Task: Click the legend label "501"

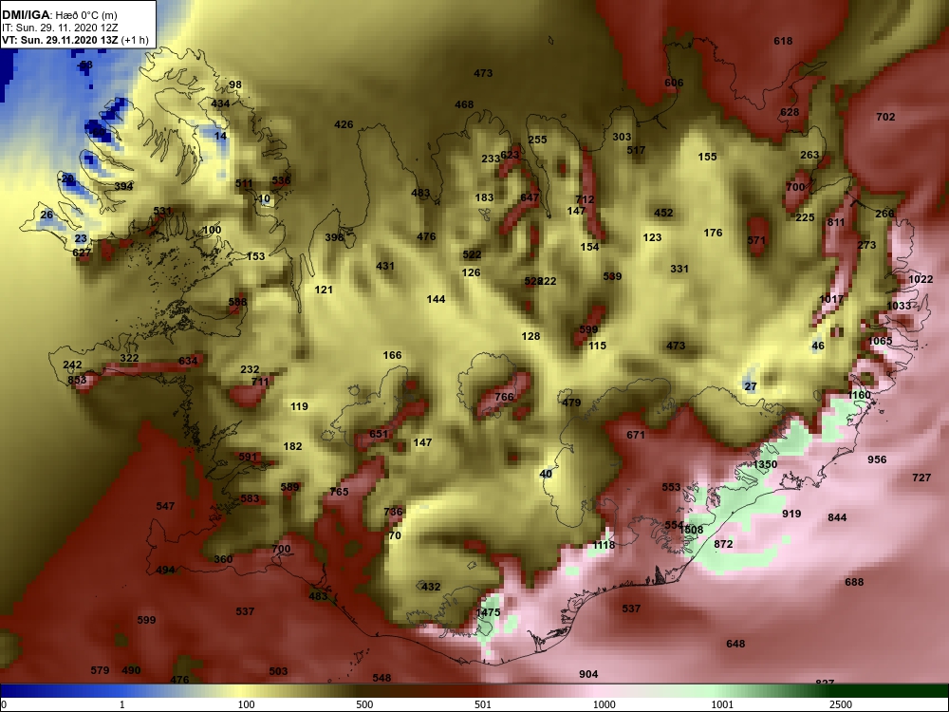Action: pos(483,704)
